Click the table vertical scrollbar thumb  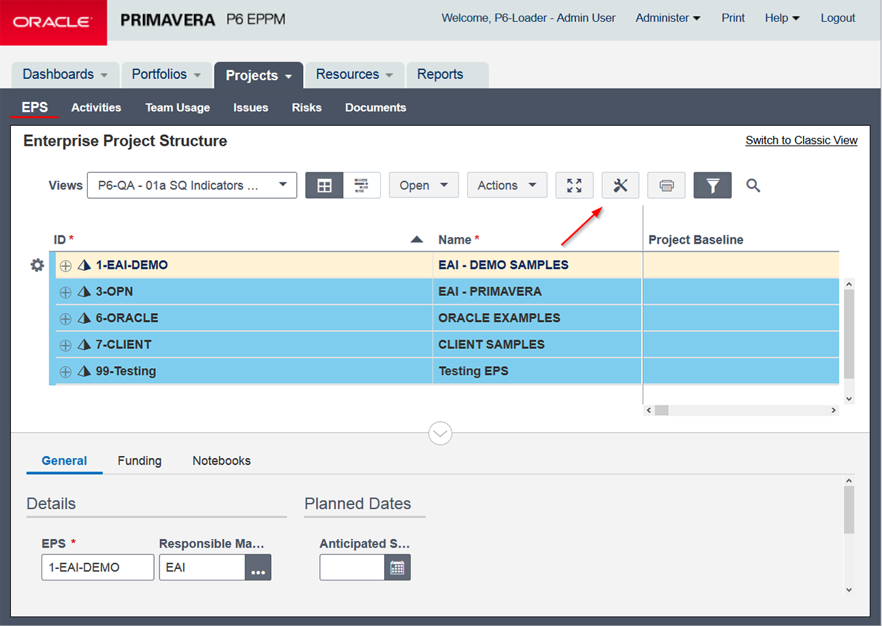point(849,333)
